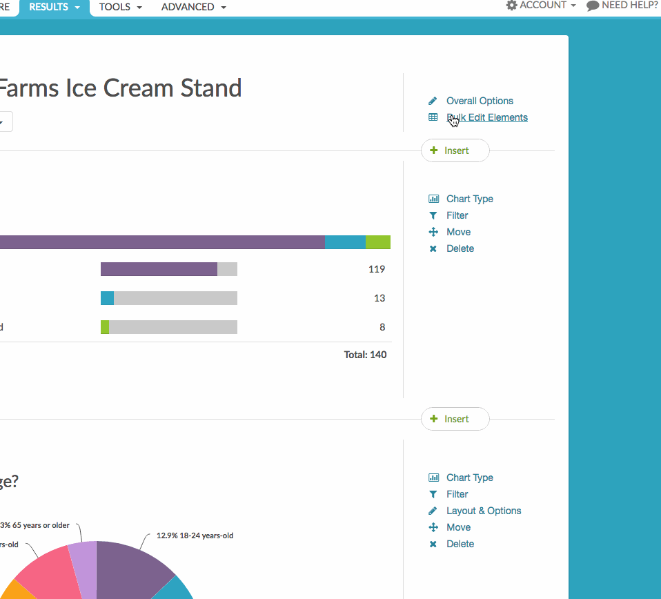Click the Overall Options pencil icon
Viewport: 661px width, 599px height.
pos(433,101)
